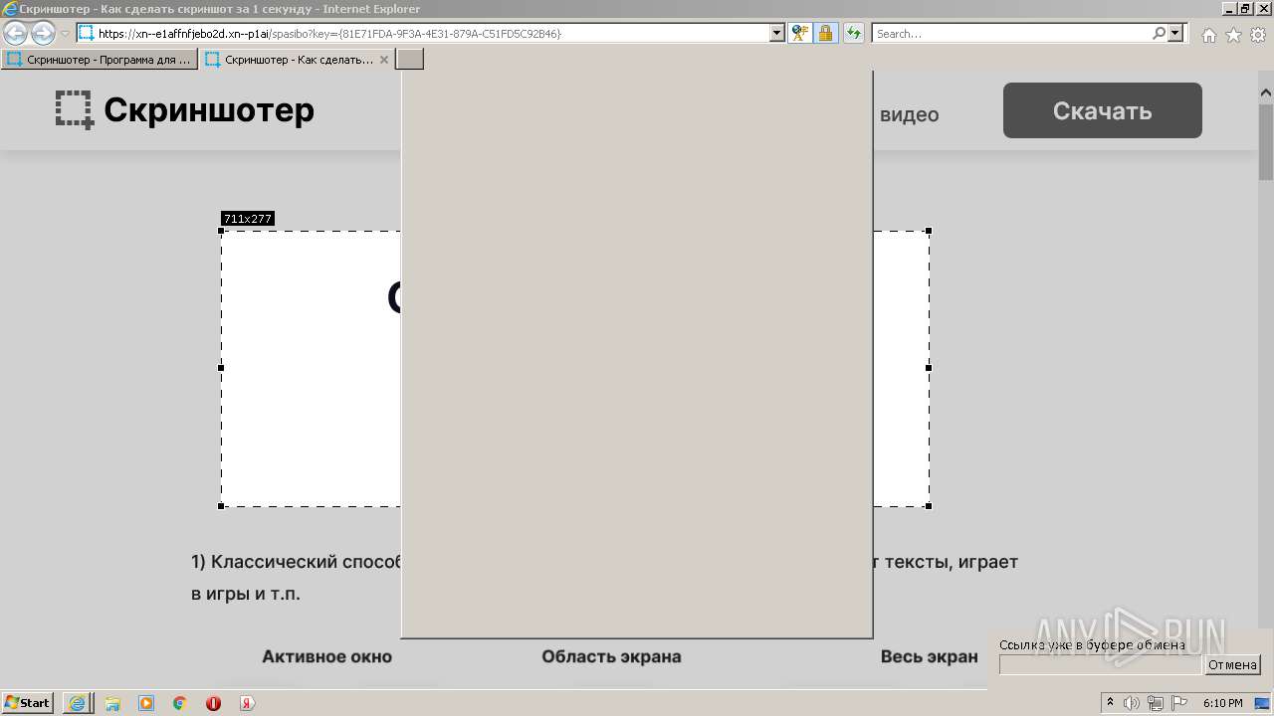The height and width of the screenshot is (716, 1274).
Task: Select tab 'Скриншотер - Как сделать'
Action: (298, 60)
